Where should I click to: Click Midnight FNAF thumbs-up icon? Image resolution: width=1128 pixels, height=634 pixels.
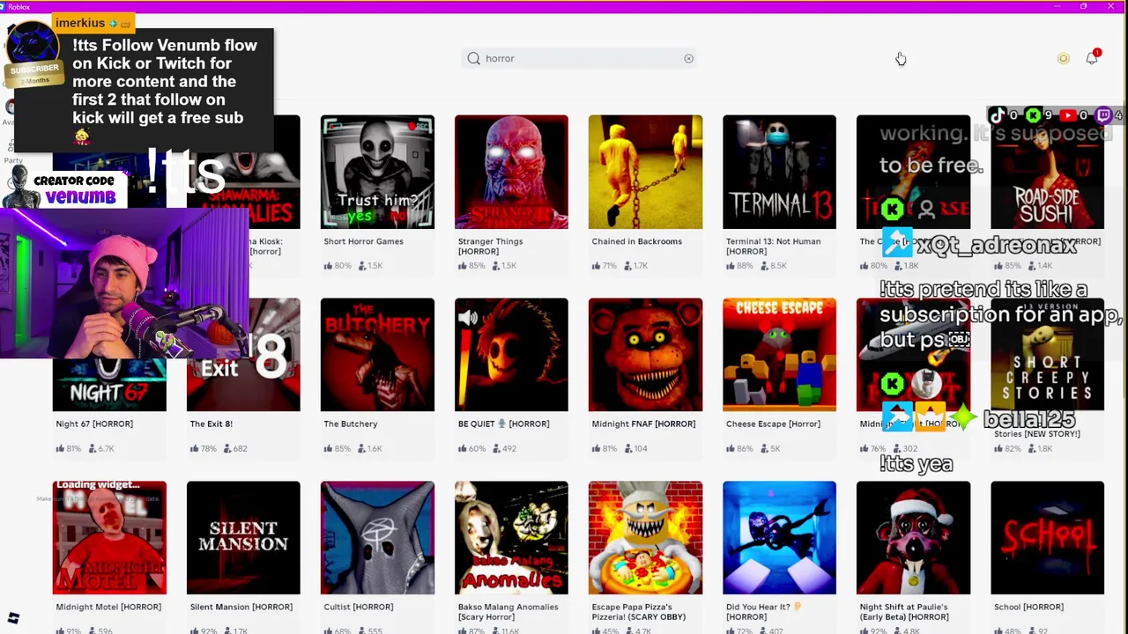(596, 448)
